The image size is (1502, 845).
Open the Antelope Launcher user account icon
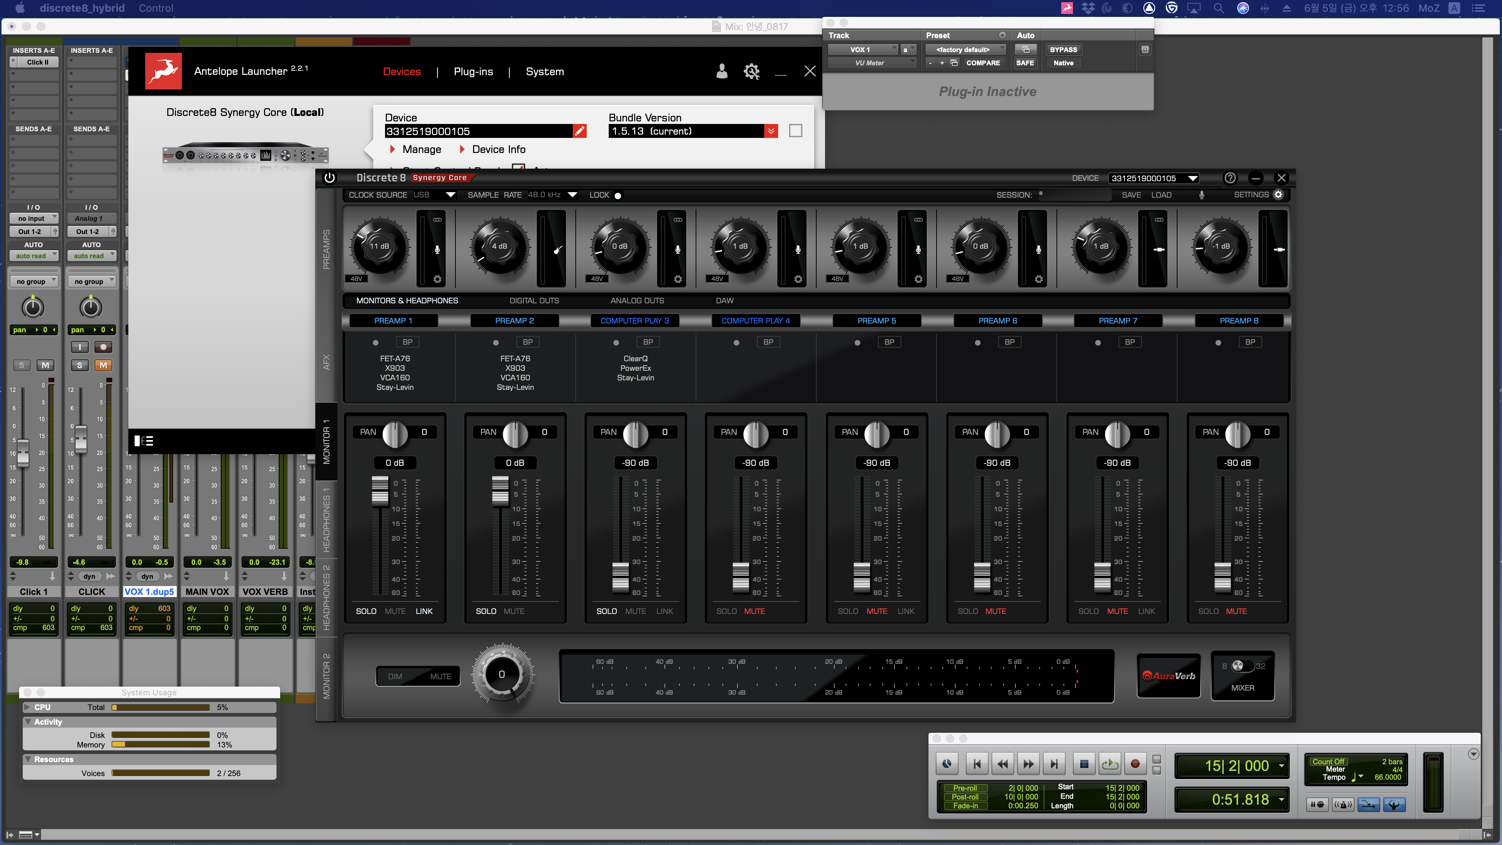click(722, 71)
